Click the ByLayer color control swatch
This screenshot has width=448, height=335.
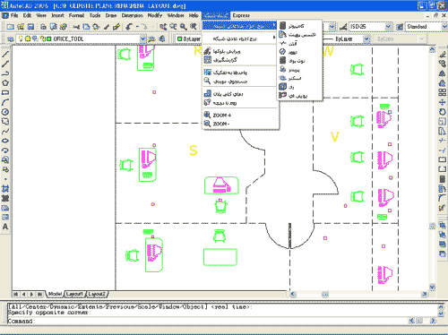(x=180, y=39)
